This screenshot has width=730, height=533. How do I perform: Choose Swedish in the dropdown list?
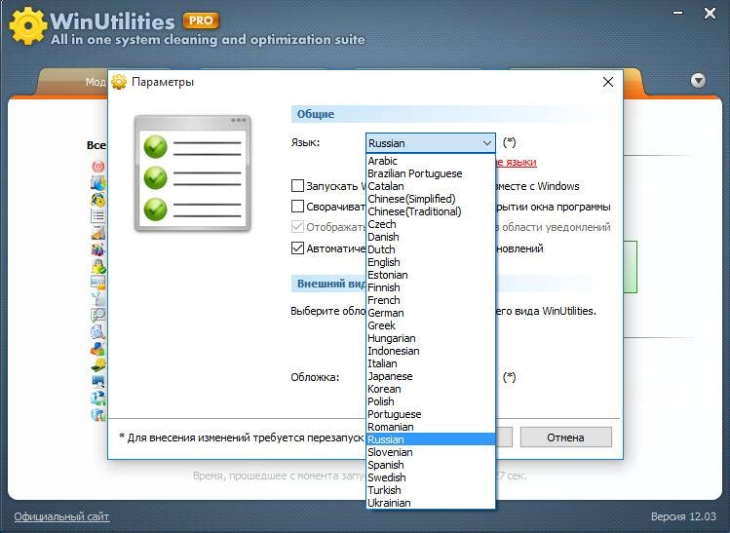pos(430,477)
